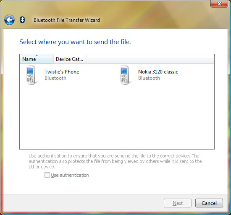Click the divider between Name and Device Cat

click(x=53, y=59)
